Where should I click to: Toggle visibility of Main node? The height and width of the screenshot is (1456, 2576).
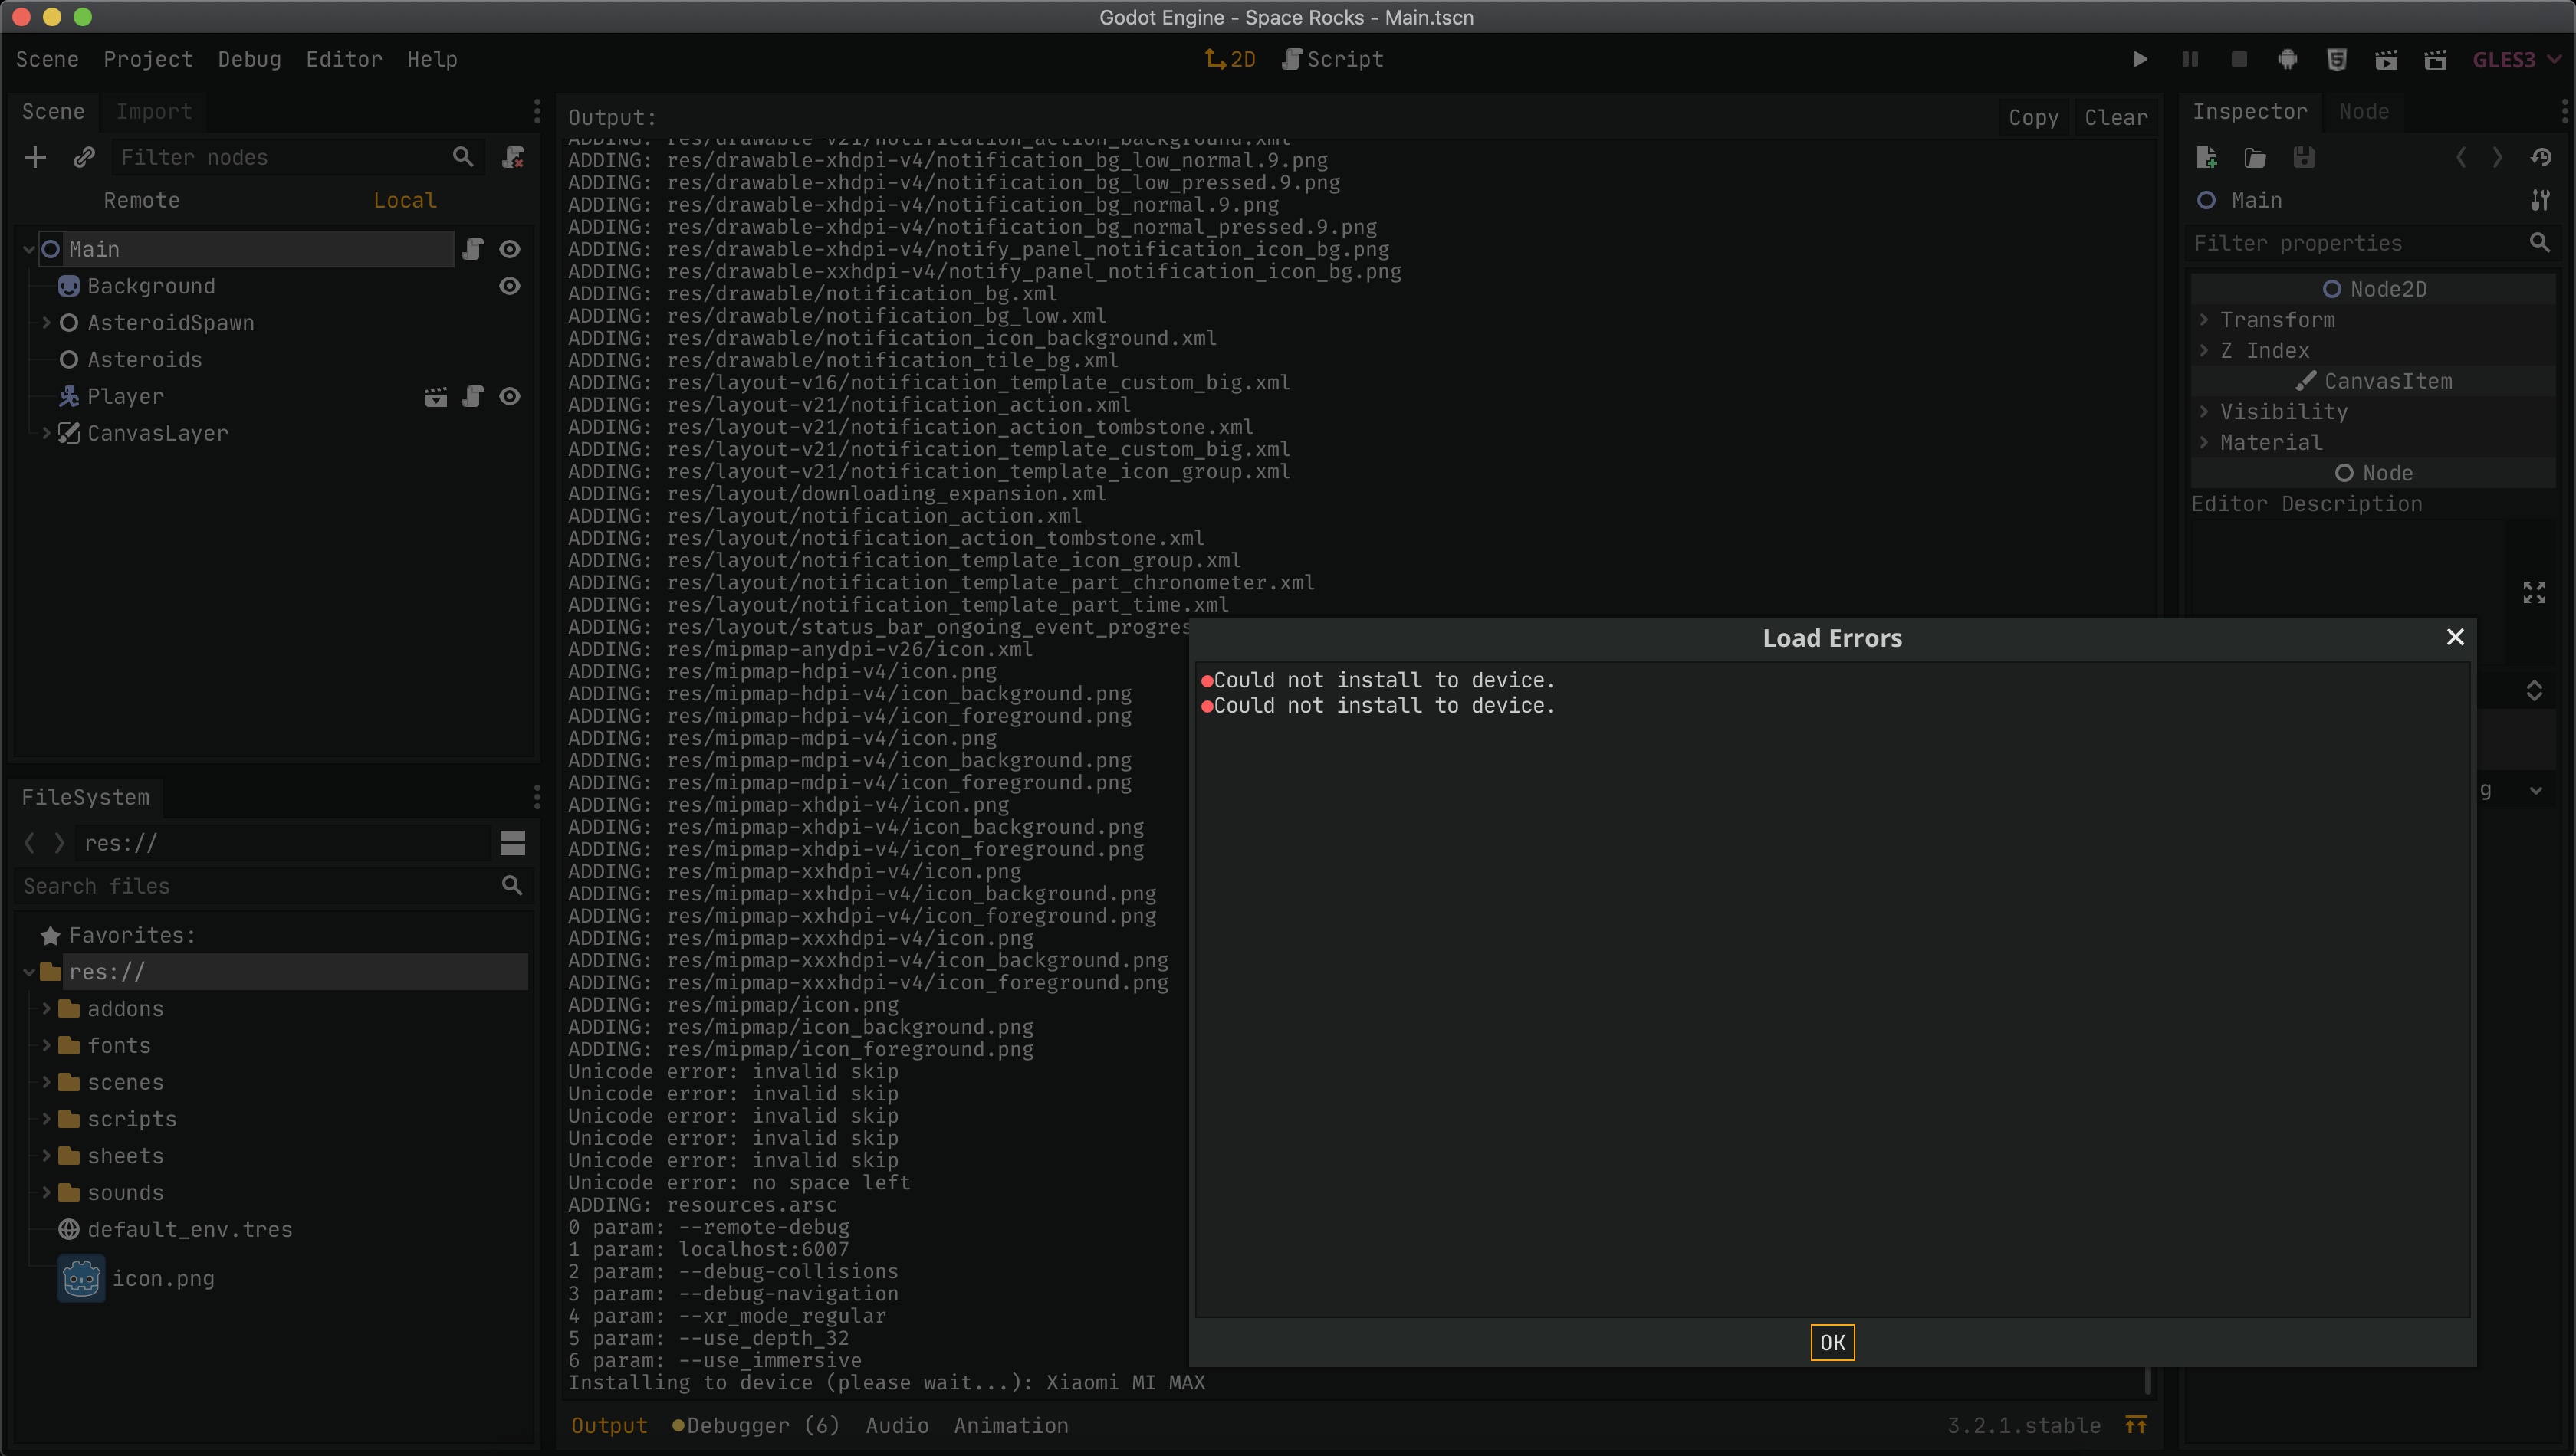[510, 249]
